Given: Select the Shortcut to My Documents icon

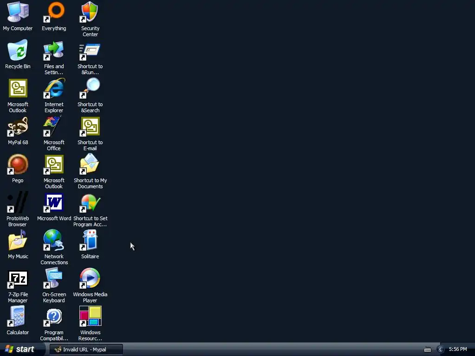Looking at the screenshot, I should click(x=90, y=164).
